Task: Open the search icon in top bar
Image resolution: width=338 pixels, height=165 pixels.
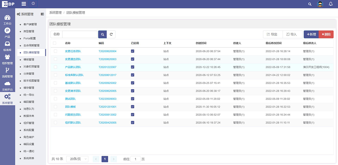Action: [x=310, y=4]
